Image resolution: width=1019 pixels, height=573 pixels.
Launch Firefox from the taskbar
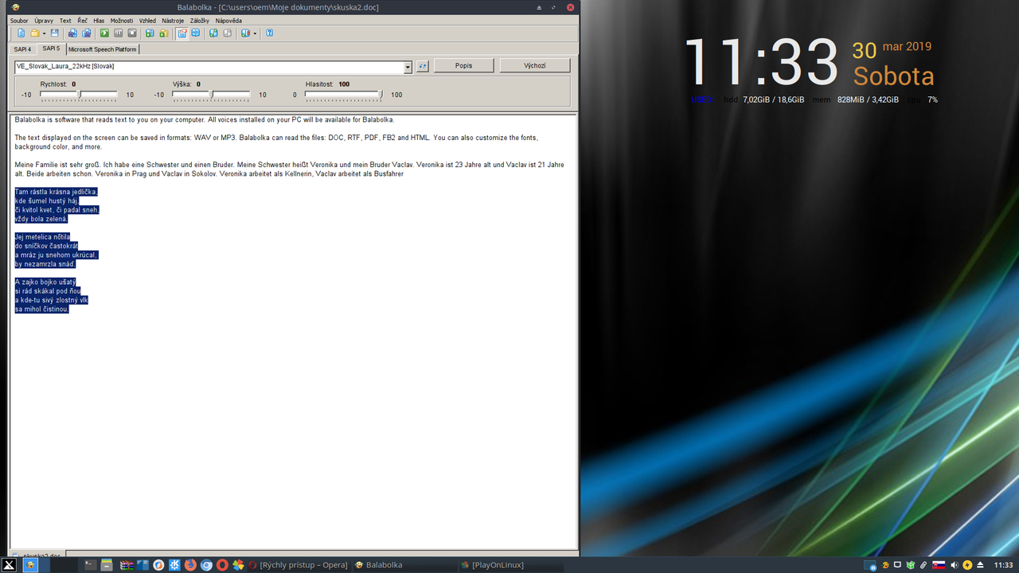tap(190, 565)
